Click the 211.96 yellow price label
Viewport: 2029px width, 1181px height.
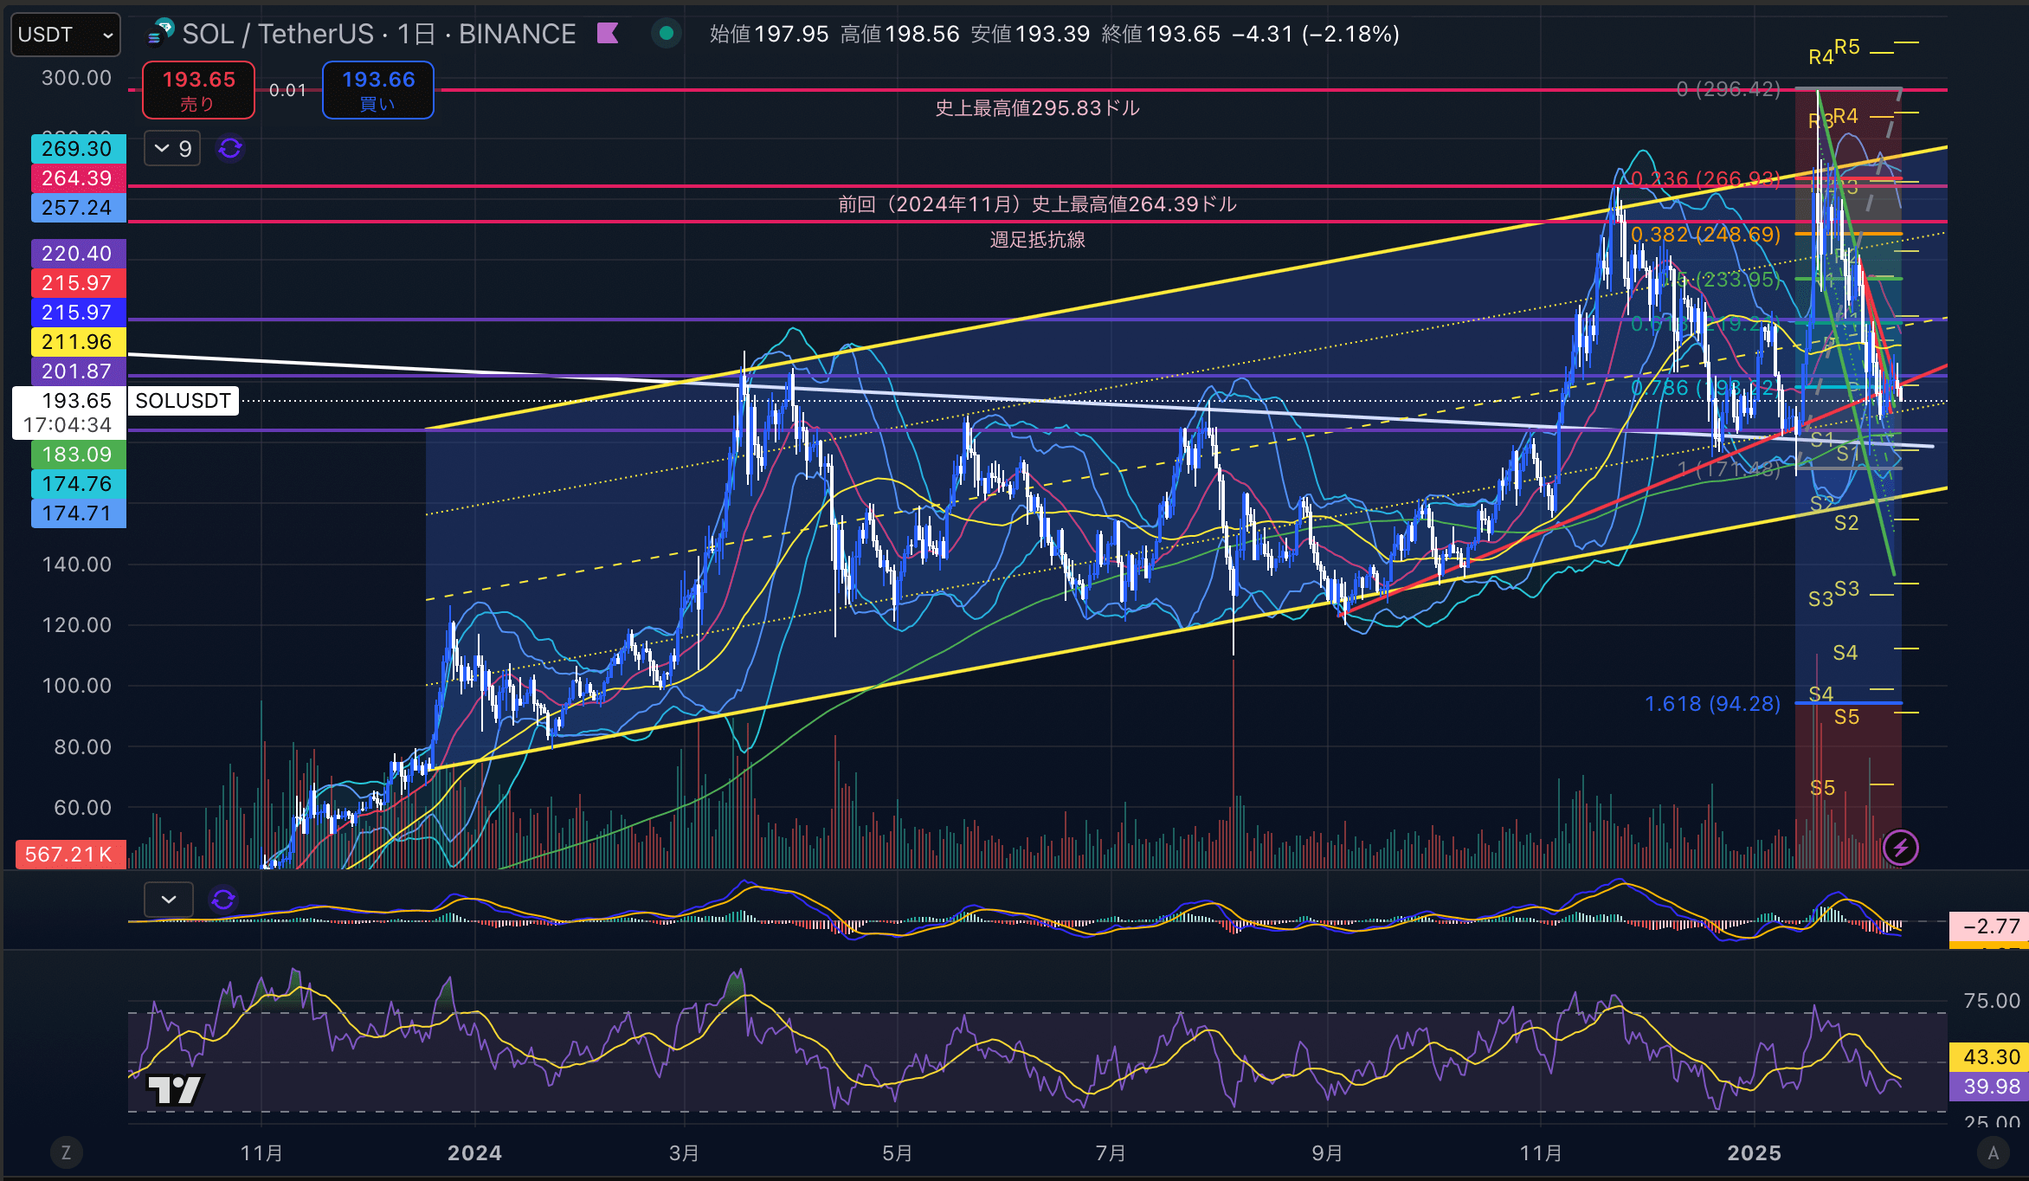78,342
